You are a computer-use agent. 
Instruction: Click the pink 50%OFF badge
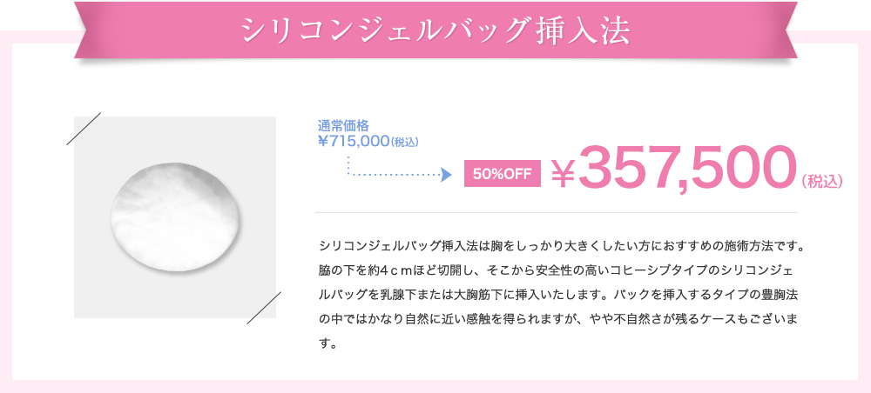coord(502,174)
